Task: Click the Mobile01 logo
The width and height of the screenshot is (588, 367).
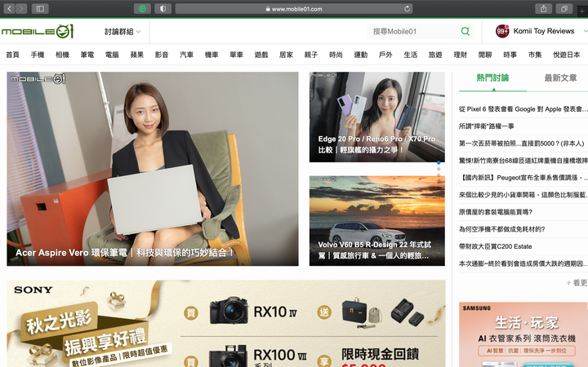Action: tap(38, 31)
